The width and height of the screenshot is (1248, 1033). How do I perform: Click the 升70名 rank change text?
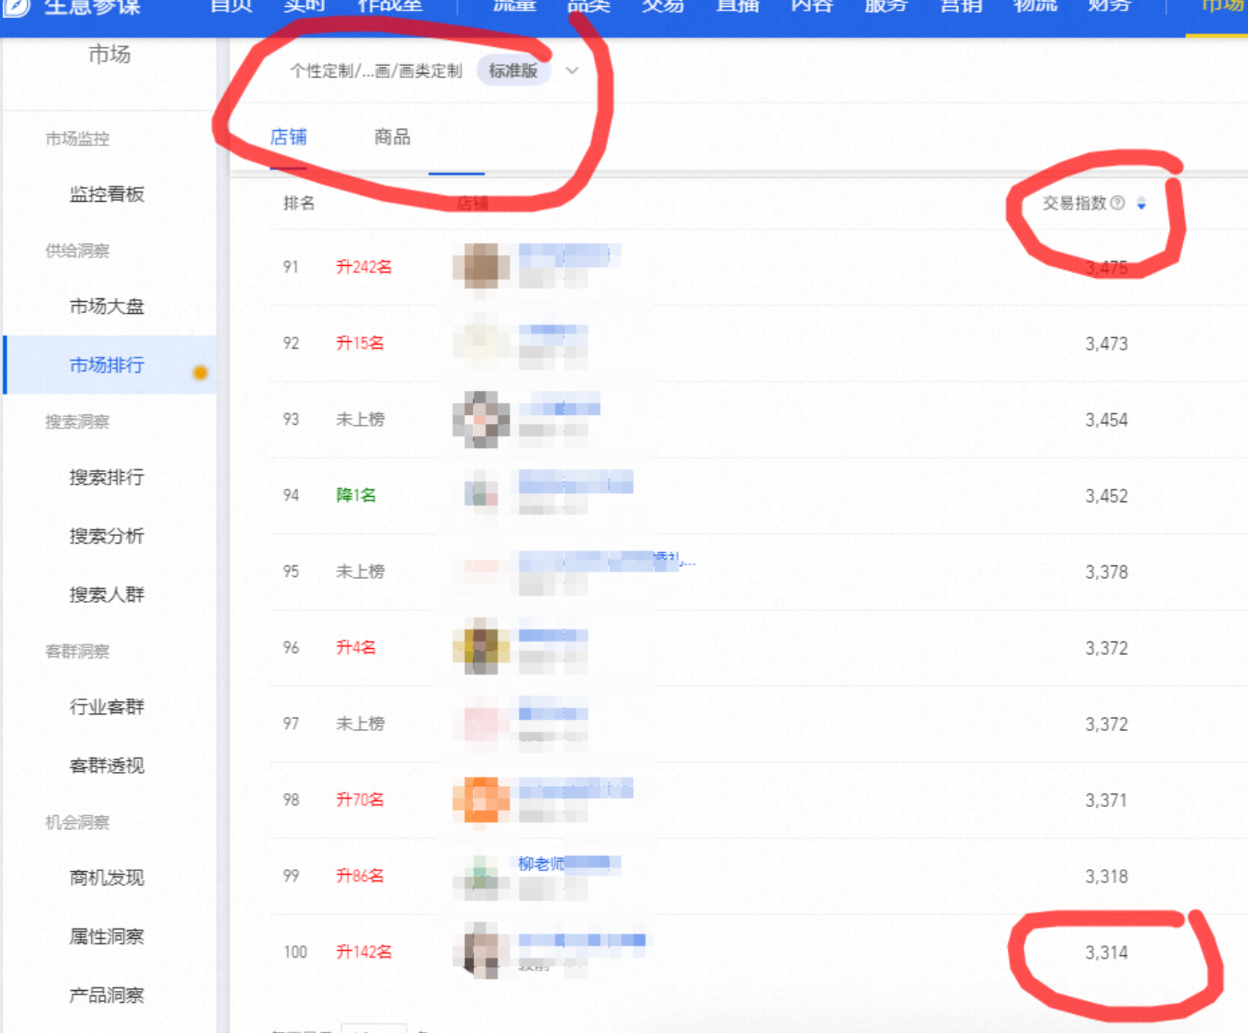tap(360, 800)
